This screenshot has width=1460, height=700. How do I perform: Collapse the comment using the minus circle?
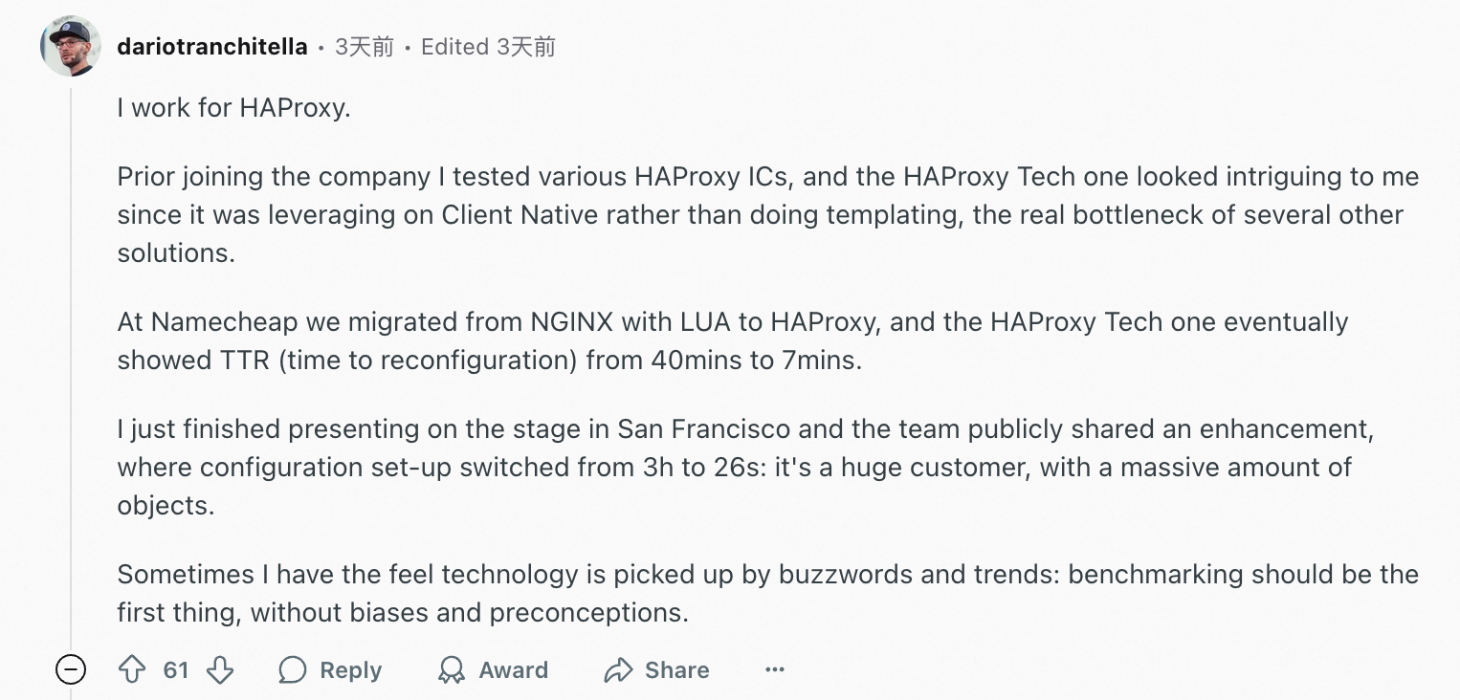(x=71, y=669)
